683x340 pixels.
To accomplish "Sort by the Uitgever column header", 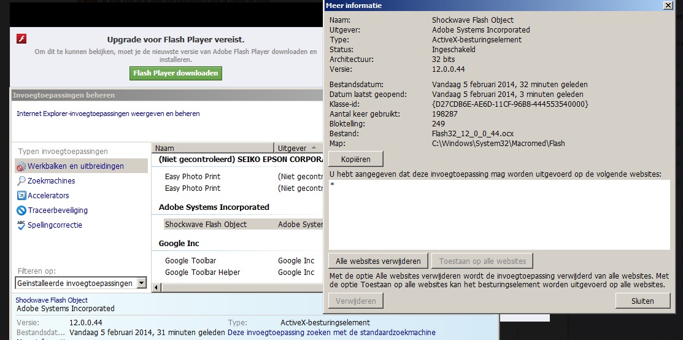I will [x=299, y=148].
